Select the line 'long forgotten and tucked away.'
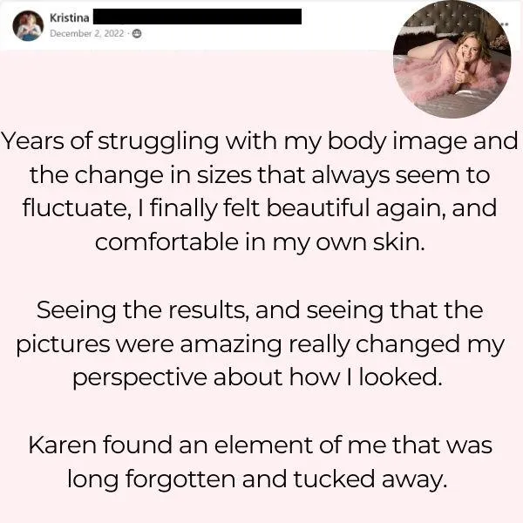 coord(257,479)
